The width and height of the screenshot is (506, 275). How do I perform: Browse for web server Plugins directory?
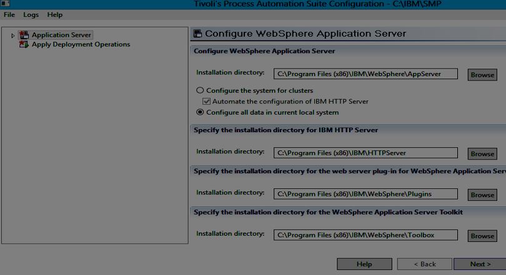pos(482,195)
